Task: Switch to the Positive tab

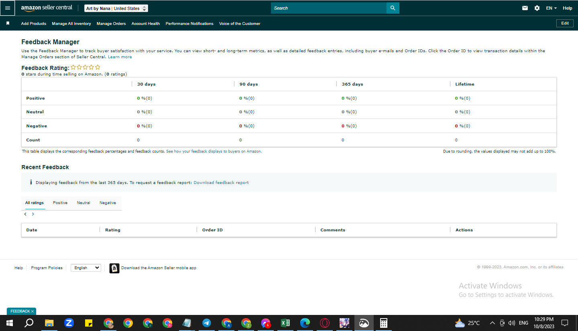Action: click(60, 203)
